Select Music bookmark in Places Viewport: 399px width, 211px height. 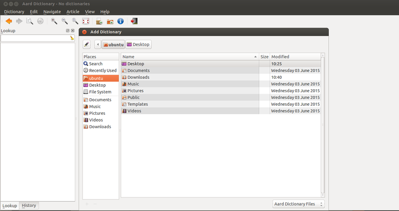pyautogui.click(x=101, y=106)
